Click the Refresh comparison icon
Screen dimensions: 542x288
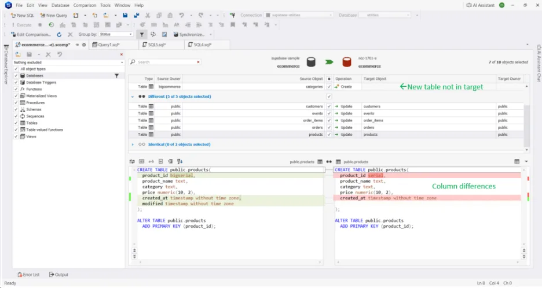pyautogui.click(x=59, y=35)
